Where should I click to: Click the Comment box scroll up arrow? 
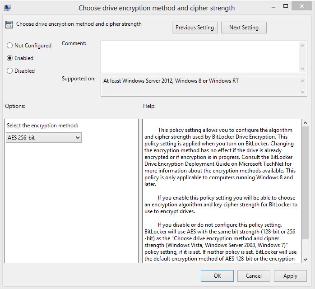(x=302, y=46)
